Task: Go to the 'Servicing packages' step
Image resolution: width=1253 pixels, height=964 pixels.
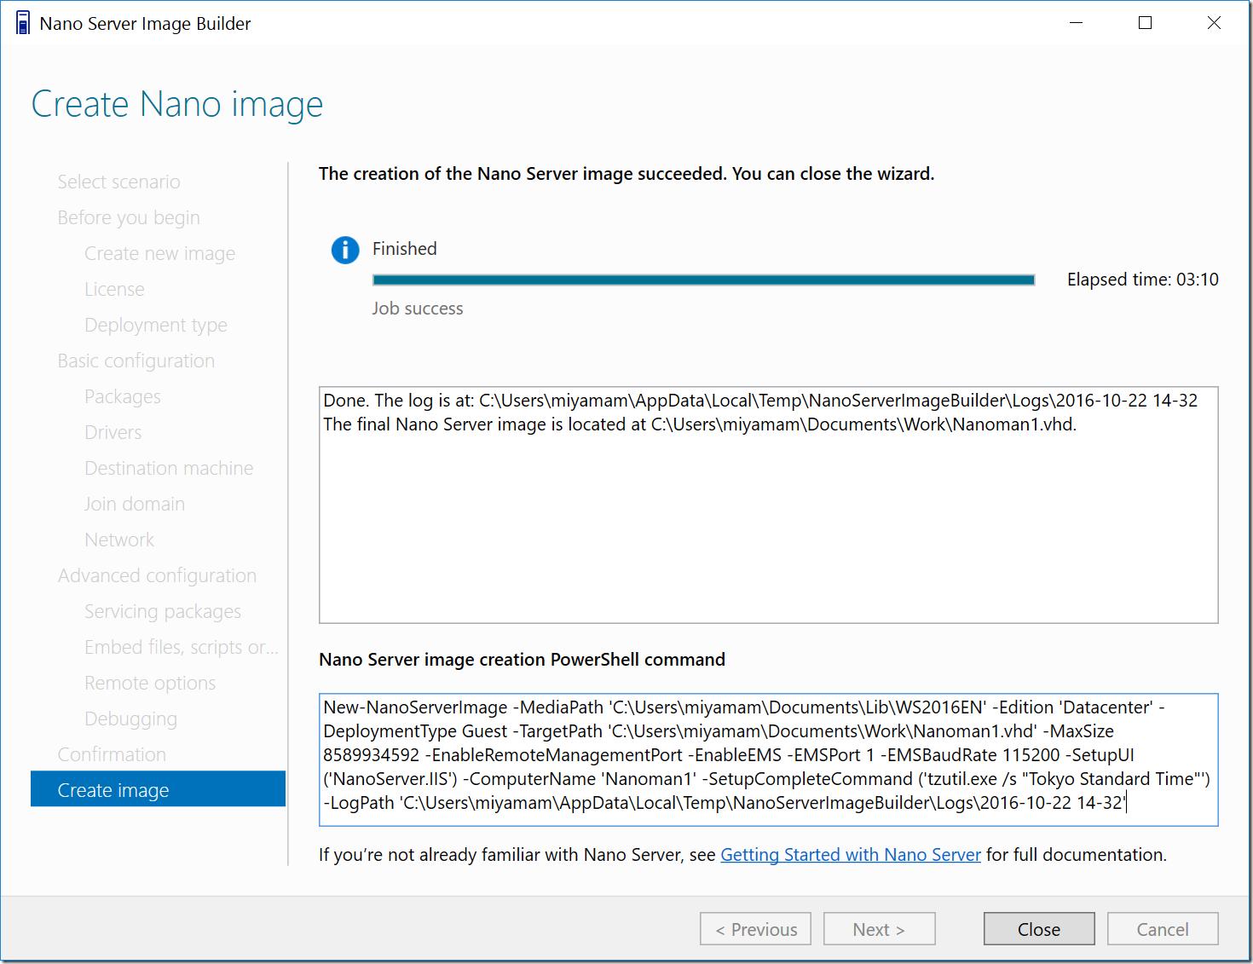Action: (x=163, y=611)
